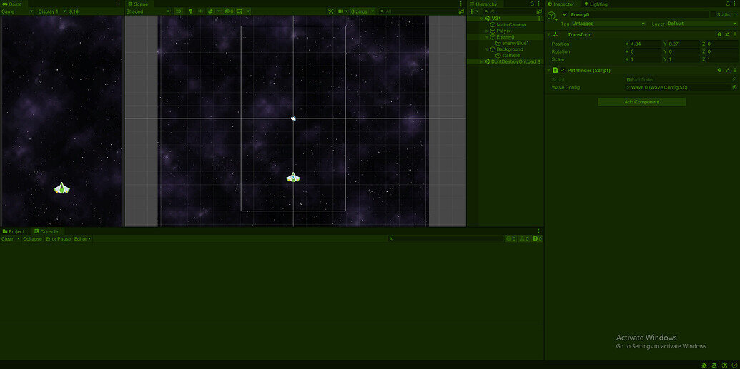Toggle scene audio speaker icon

point(201,11)
